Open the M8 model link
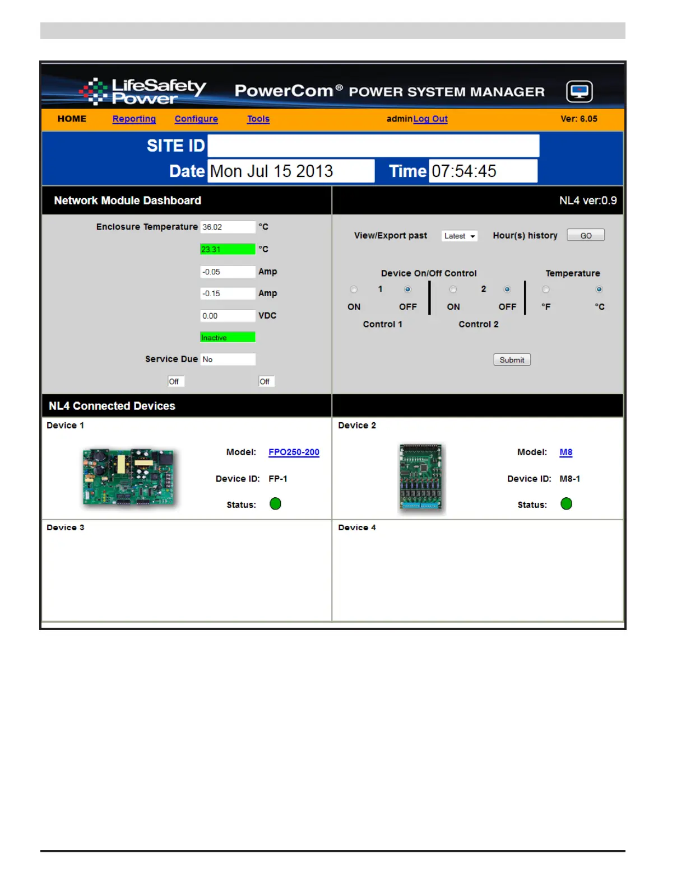The image size is (686, 887). click(x=566, y=452)
